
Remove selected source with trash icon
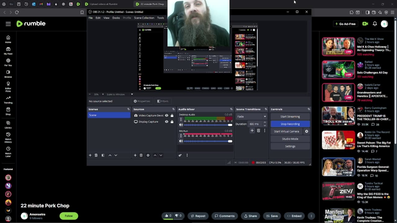click(x=141, y=155)
